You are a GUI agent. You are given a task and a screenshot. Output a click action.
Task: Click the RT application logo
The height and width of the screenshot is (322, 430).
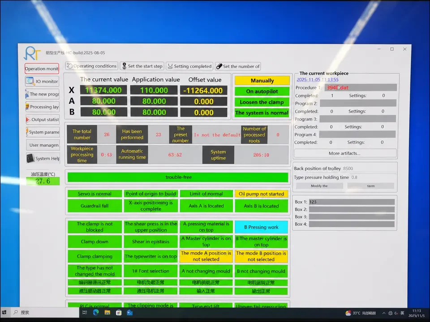(x=32, y=53)
